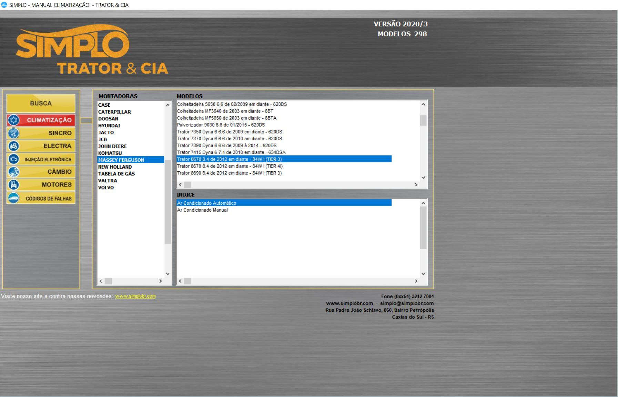The width and height of the screenshot is (618, 397).
Task: Click the Climatização snowflake icon
Action: click(14, 120)
